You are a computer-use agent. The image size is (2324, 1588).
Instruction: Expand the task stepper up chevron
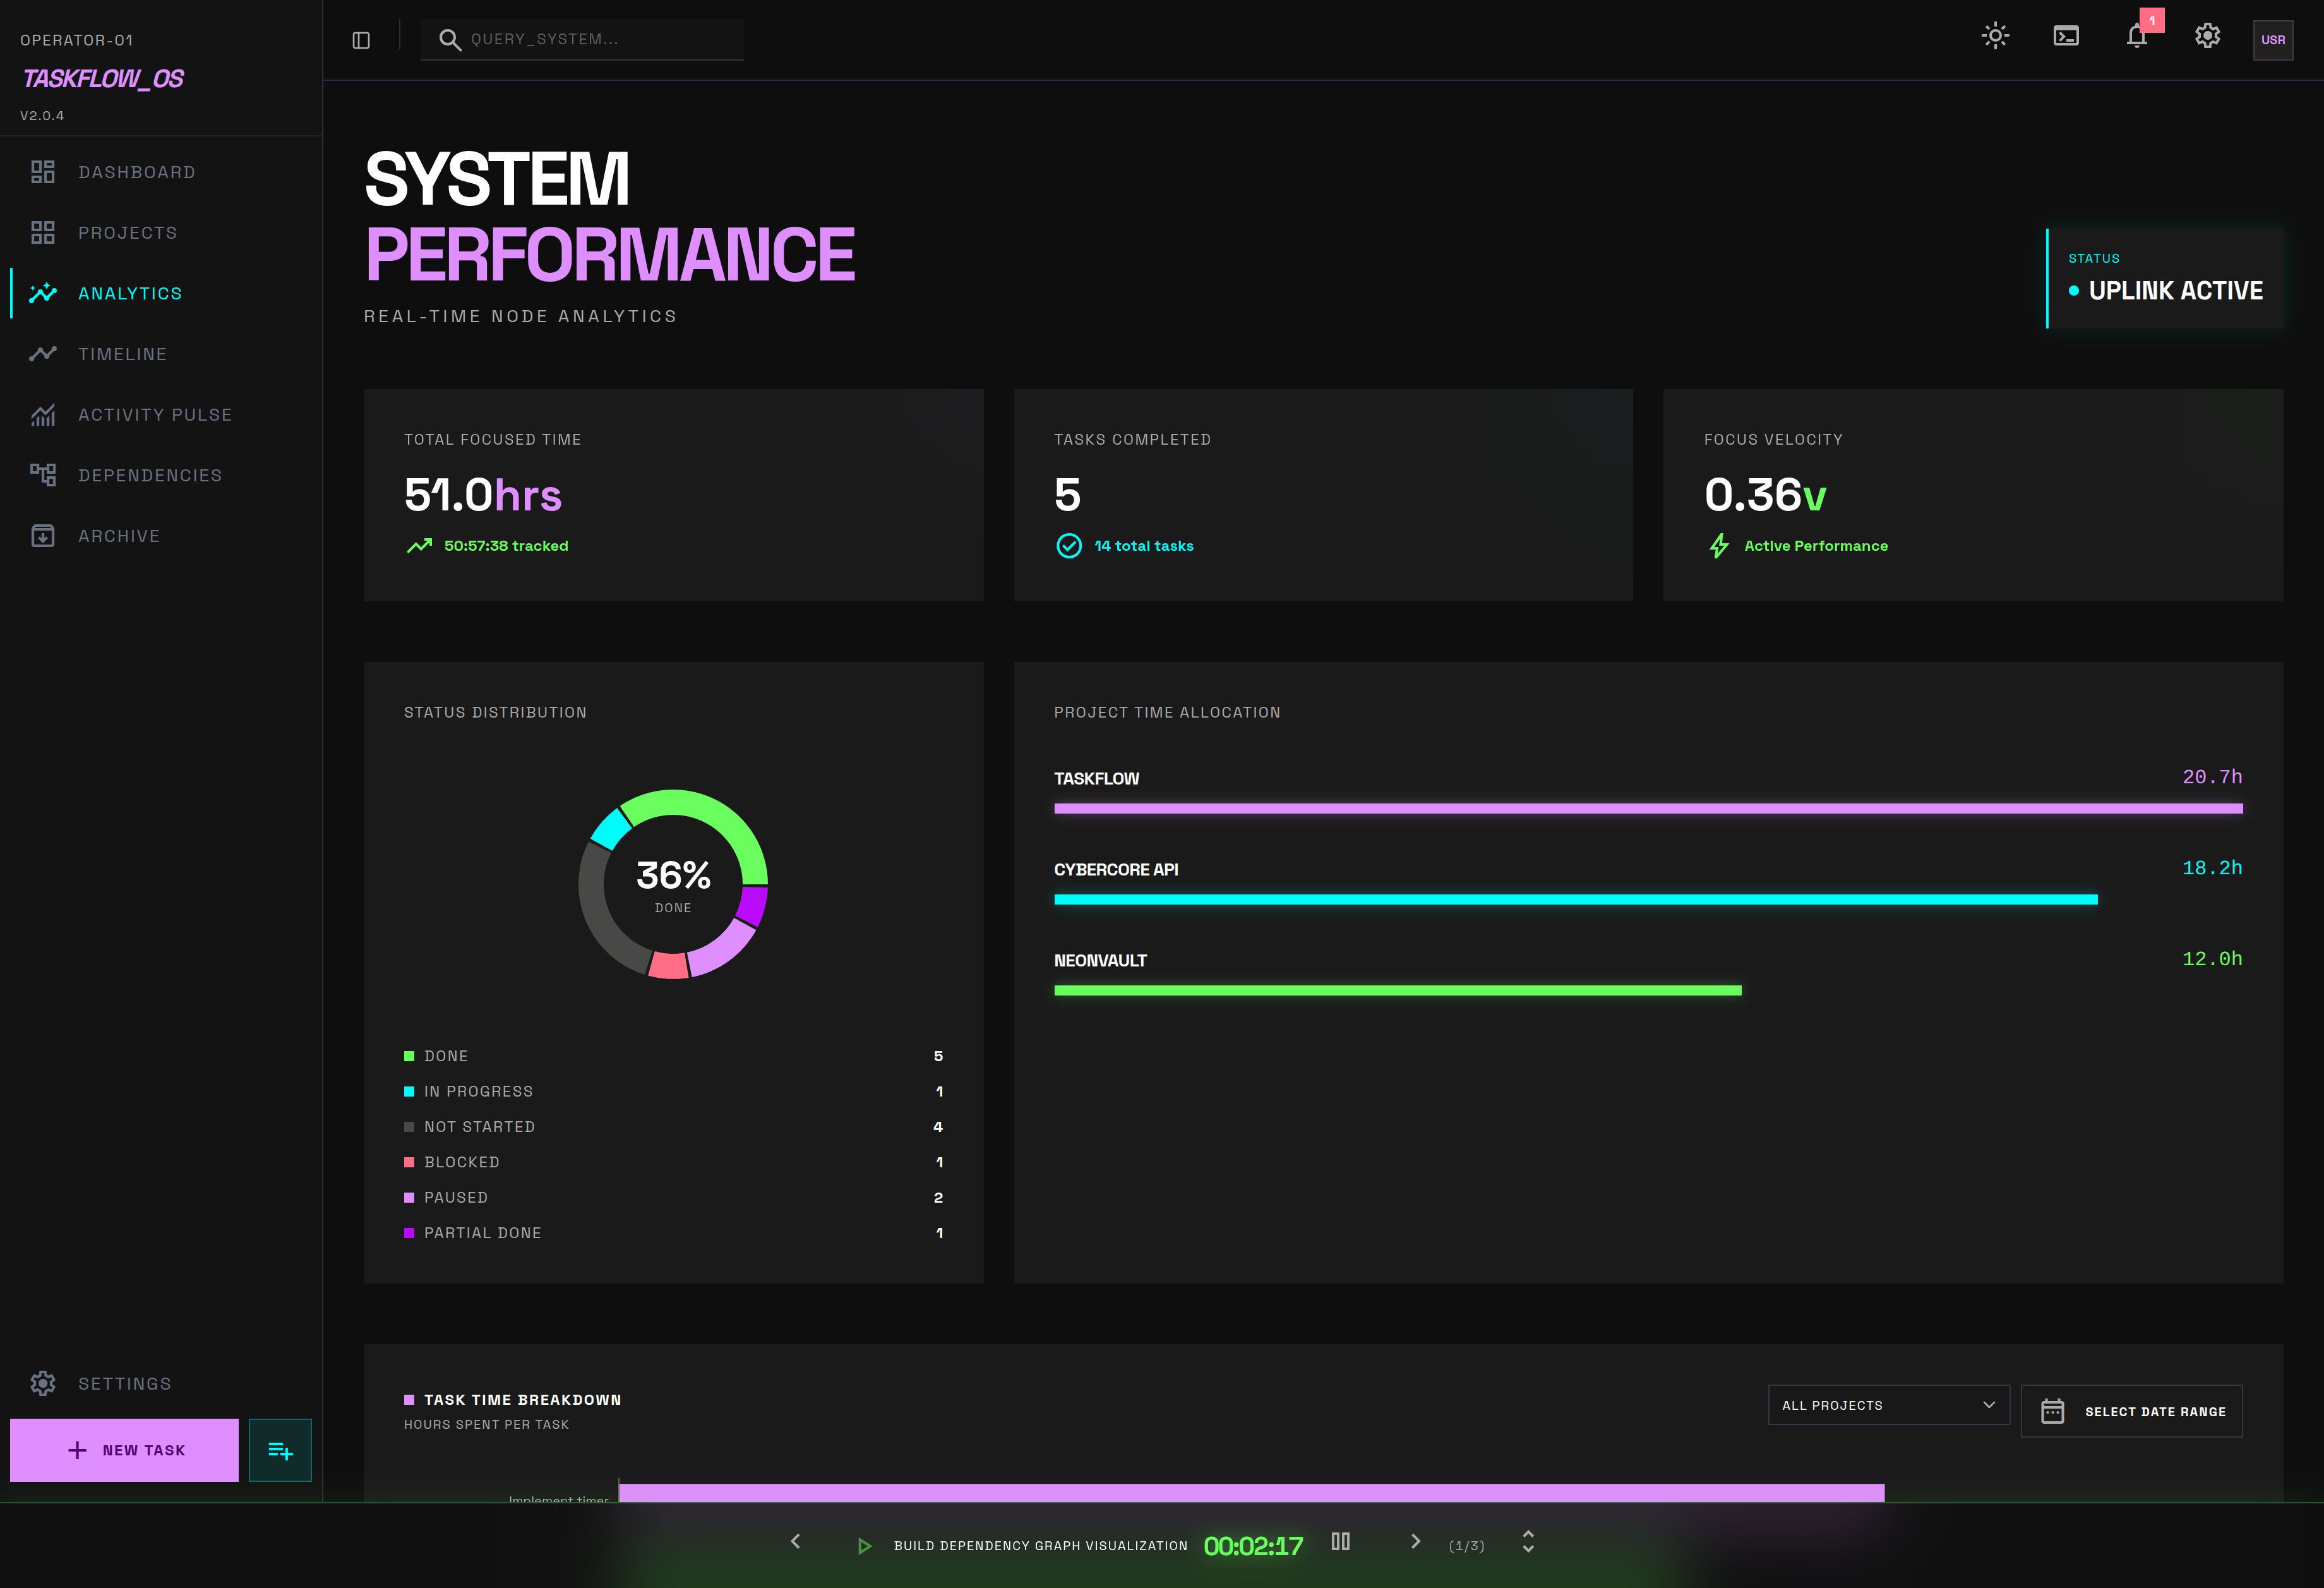[x=1527, y=1536]
